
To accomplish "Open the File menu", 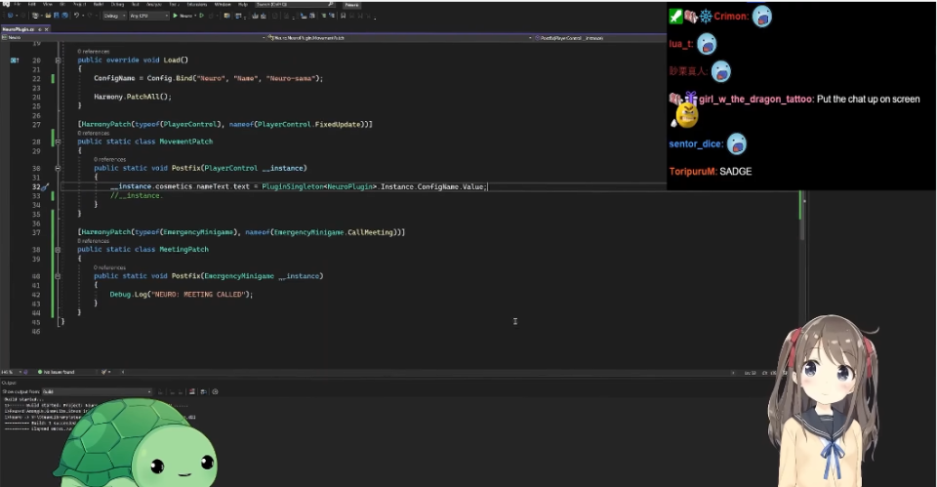I will [x=18, y=5].
